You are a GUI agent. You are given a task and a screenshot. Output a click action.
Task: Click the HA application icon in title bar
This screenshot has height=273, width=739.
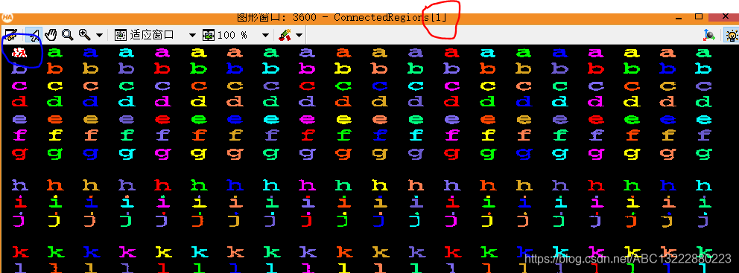pos(7,18)
